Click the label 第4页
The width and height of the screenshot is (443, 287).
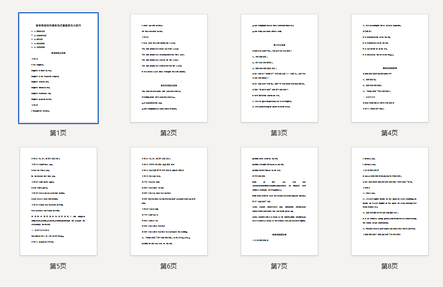[x=389, y=133]
